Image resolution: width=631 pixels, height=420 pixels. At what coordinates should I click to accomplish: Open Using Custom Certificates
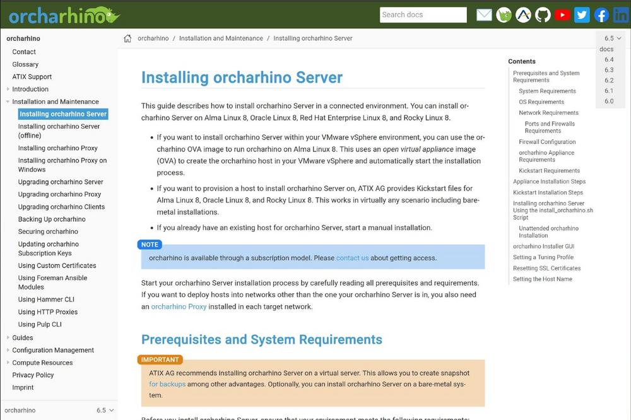(57, 265)
